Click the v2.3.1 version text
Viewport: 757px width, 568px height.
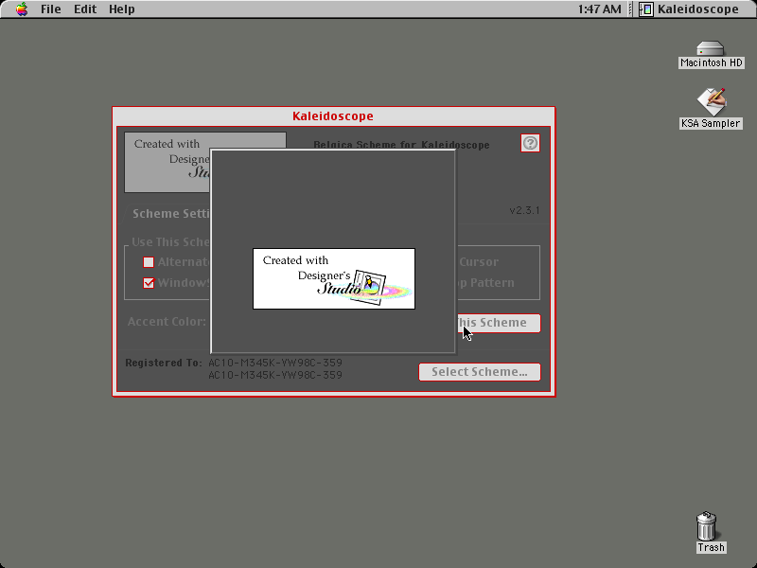click(x=524, y=210)
